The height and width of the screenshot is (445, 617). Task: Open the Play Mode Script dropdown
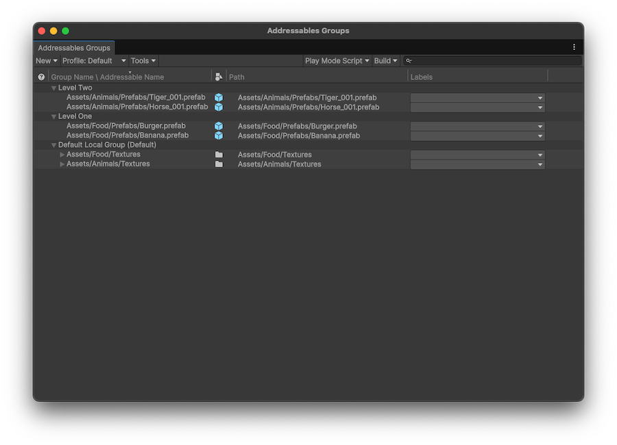337,60
